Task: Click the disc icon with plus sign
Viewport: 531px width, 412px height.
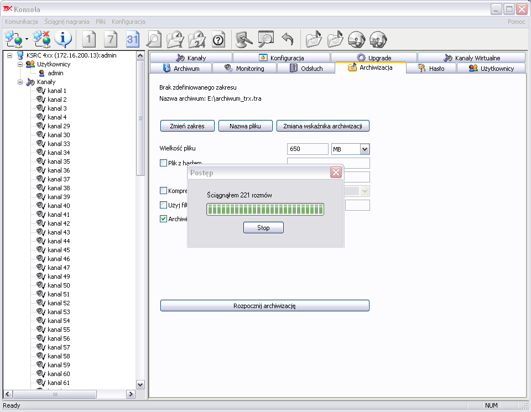Action: pos(378,39)
